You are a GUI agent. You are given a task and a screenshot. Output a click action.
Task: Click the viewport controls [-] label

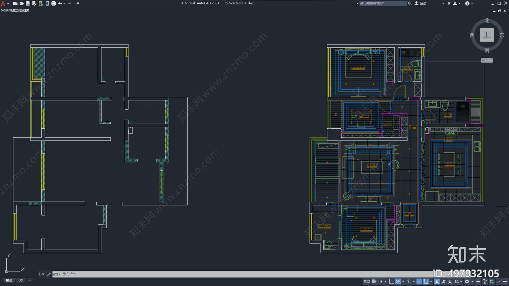coord(3,10)
